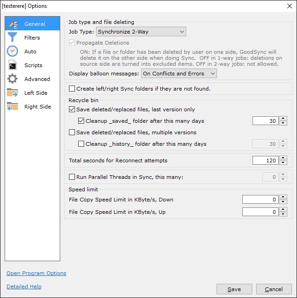Viewport: 297px width, 298px height.
Task: Expand Display balloon messages dropdown
Action: [x=179, y=74]
